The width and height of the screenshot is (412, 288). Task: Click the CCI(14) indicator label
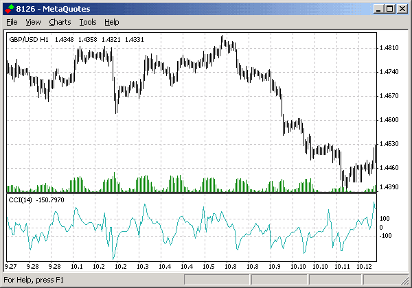tap(20, 200)
